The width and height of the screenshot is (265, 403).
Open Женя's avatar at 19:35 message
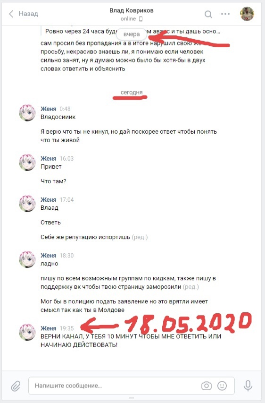pyautogui.click(x=27, y=332)
